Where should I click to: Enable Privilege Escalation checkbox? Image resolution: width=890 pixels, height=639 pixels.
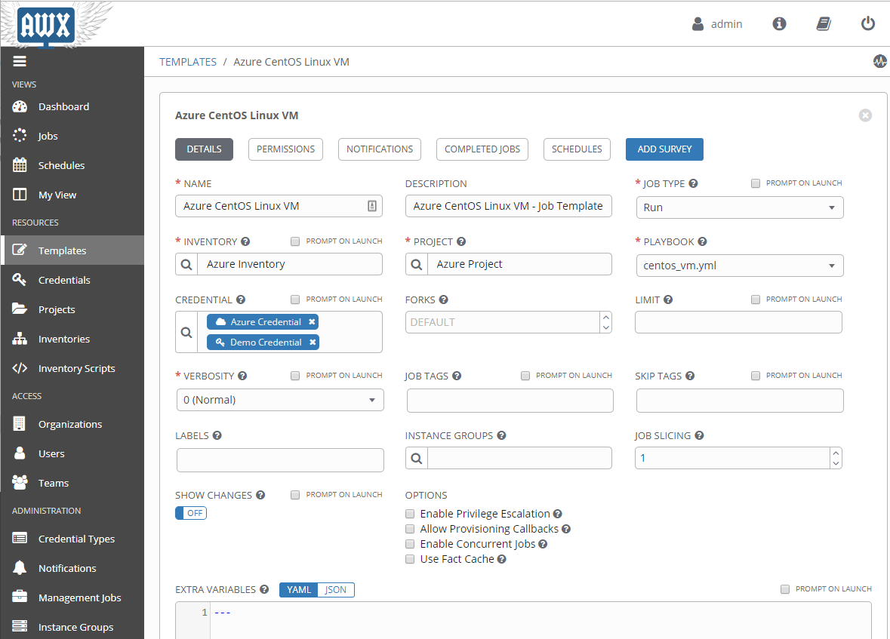pyautogui.click(x=410, y=514)
